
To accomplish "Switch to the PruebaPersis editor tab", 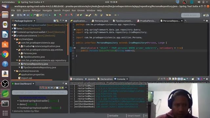I will [147, 21].
